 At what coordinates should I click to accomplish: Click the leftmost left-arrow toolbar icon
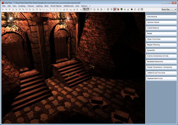(3, 9)
